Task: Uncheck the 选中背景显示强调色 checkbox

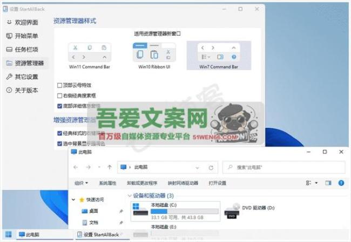Action: [x=59, y=144]
